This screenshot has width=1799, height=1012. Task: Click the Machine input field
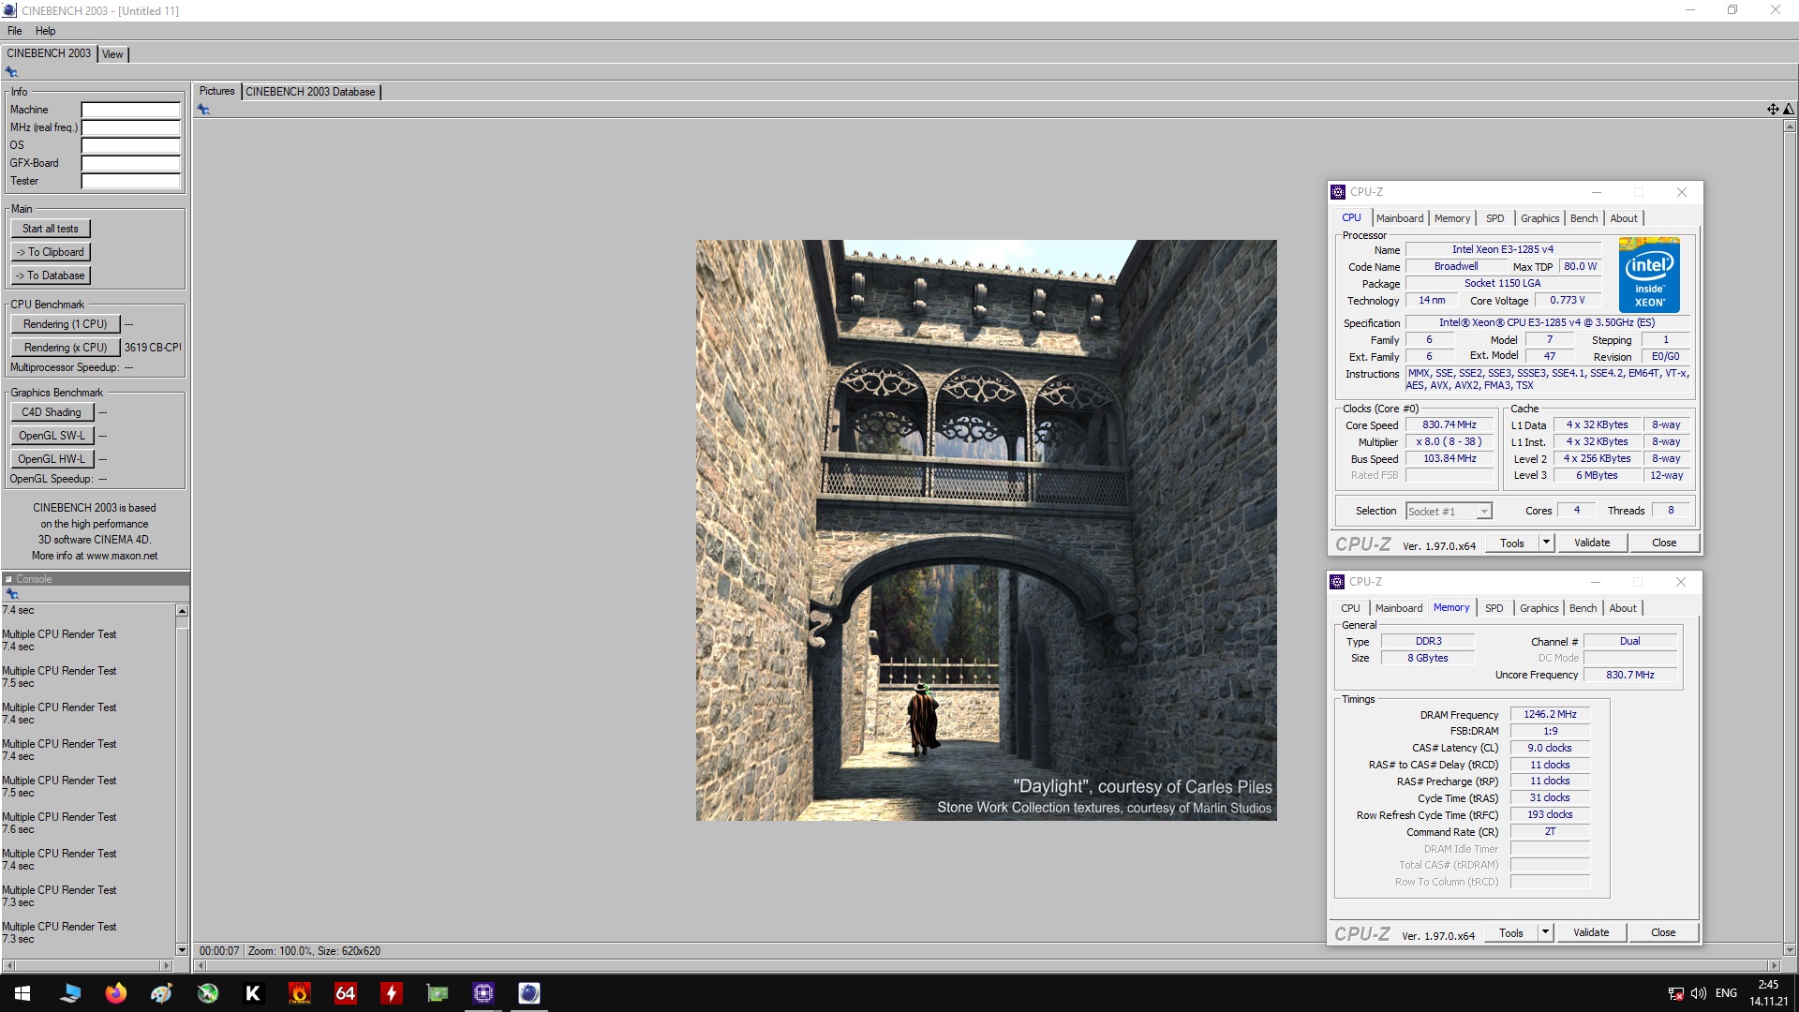tap(130, 110)
